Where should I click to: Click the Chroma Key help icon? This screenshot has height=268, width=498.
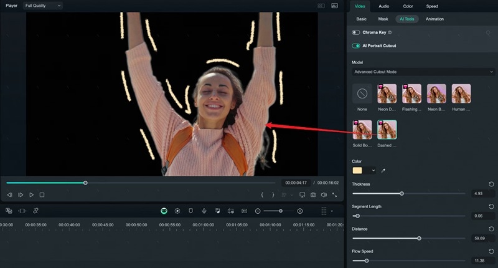click(x=390, y=32)
